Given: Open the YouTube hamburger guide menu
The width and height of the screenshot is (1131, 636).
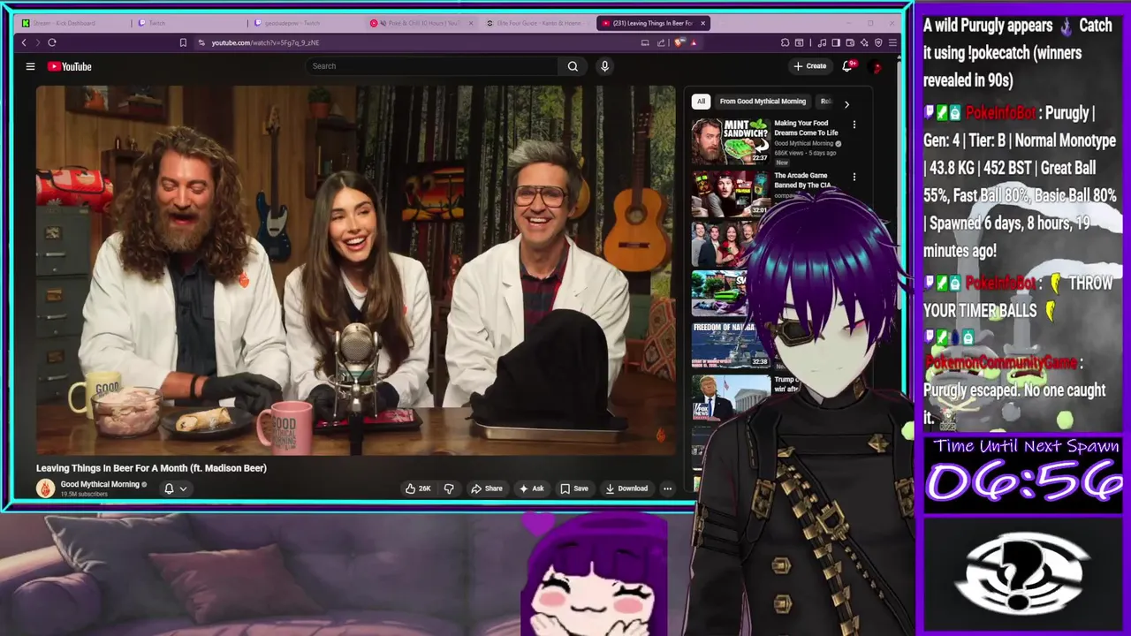Looking at the screenshot, I should (x=30, y=66).
